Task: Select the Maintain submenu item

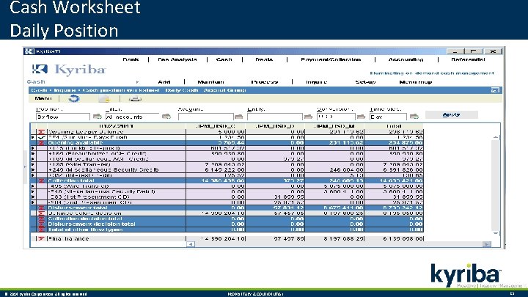Action: 210,82
